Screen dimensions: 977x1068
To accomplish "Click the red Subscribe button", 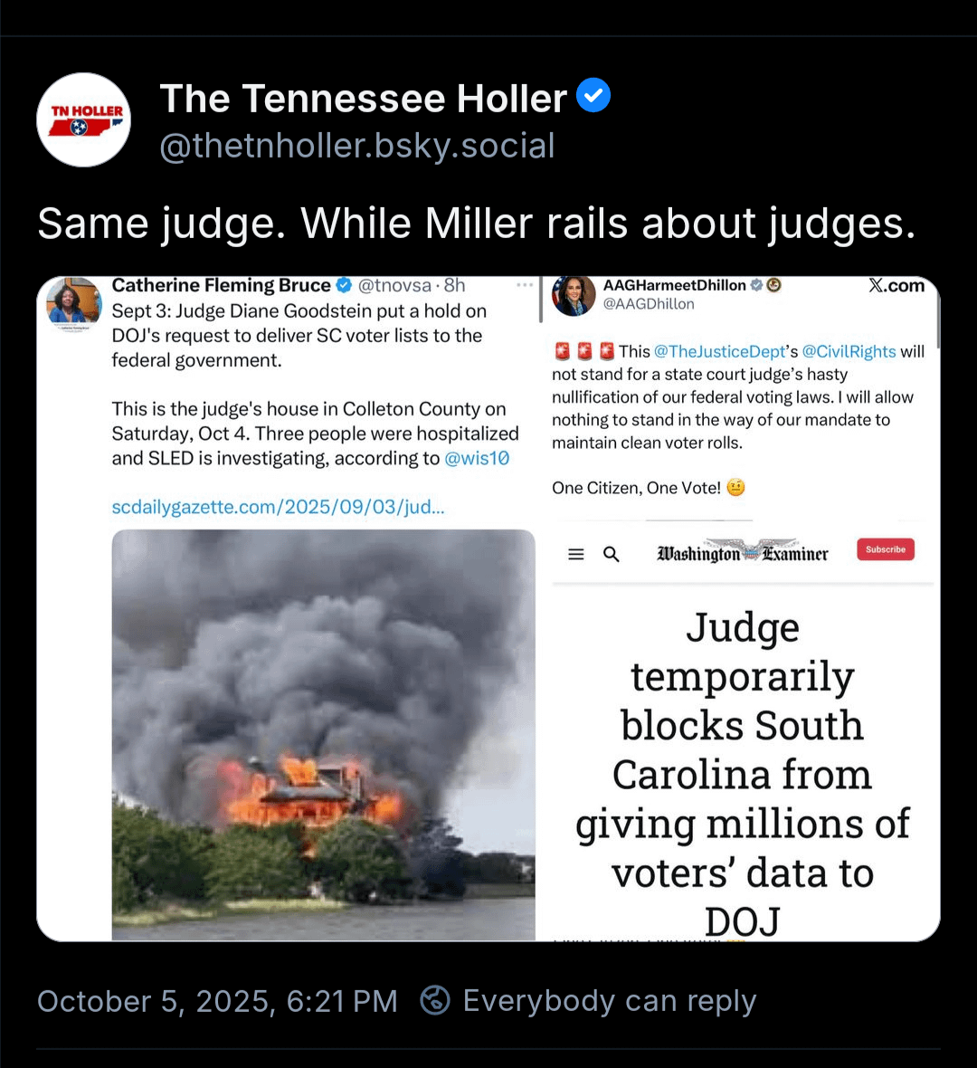I will pos(885,549).
